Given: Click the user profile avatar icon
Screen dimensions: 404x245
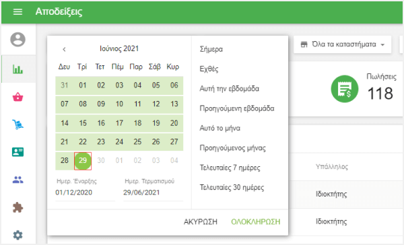Looking at the screenshot, I should click(x=18, y=40).
